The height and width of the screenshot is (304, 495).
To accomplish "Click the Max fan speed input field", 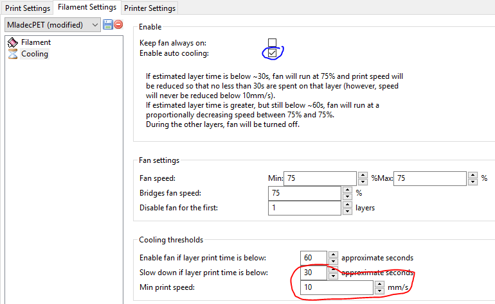I will [431, 178].
